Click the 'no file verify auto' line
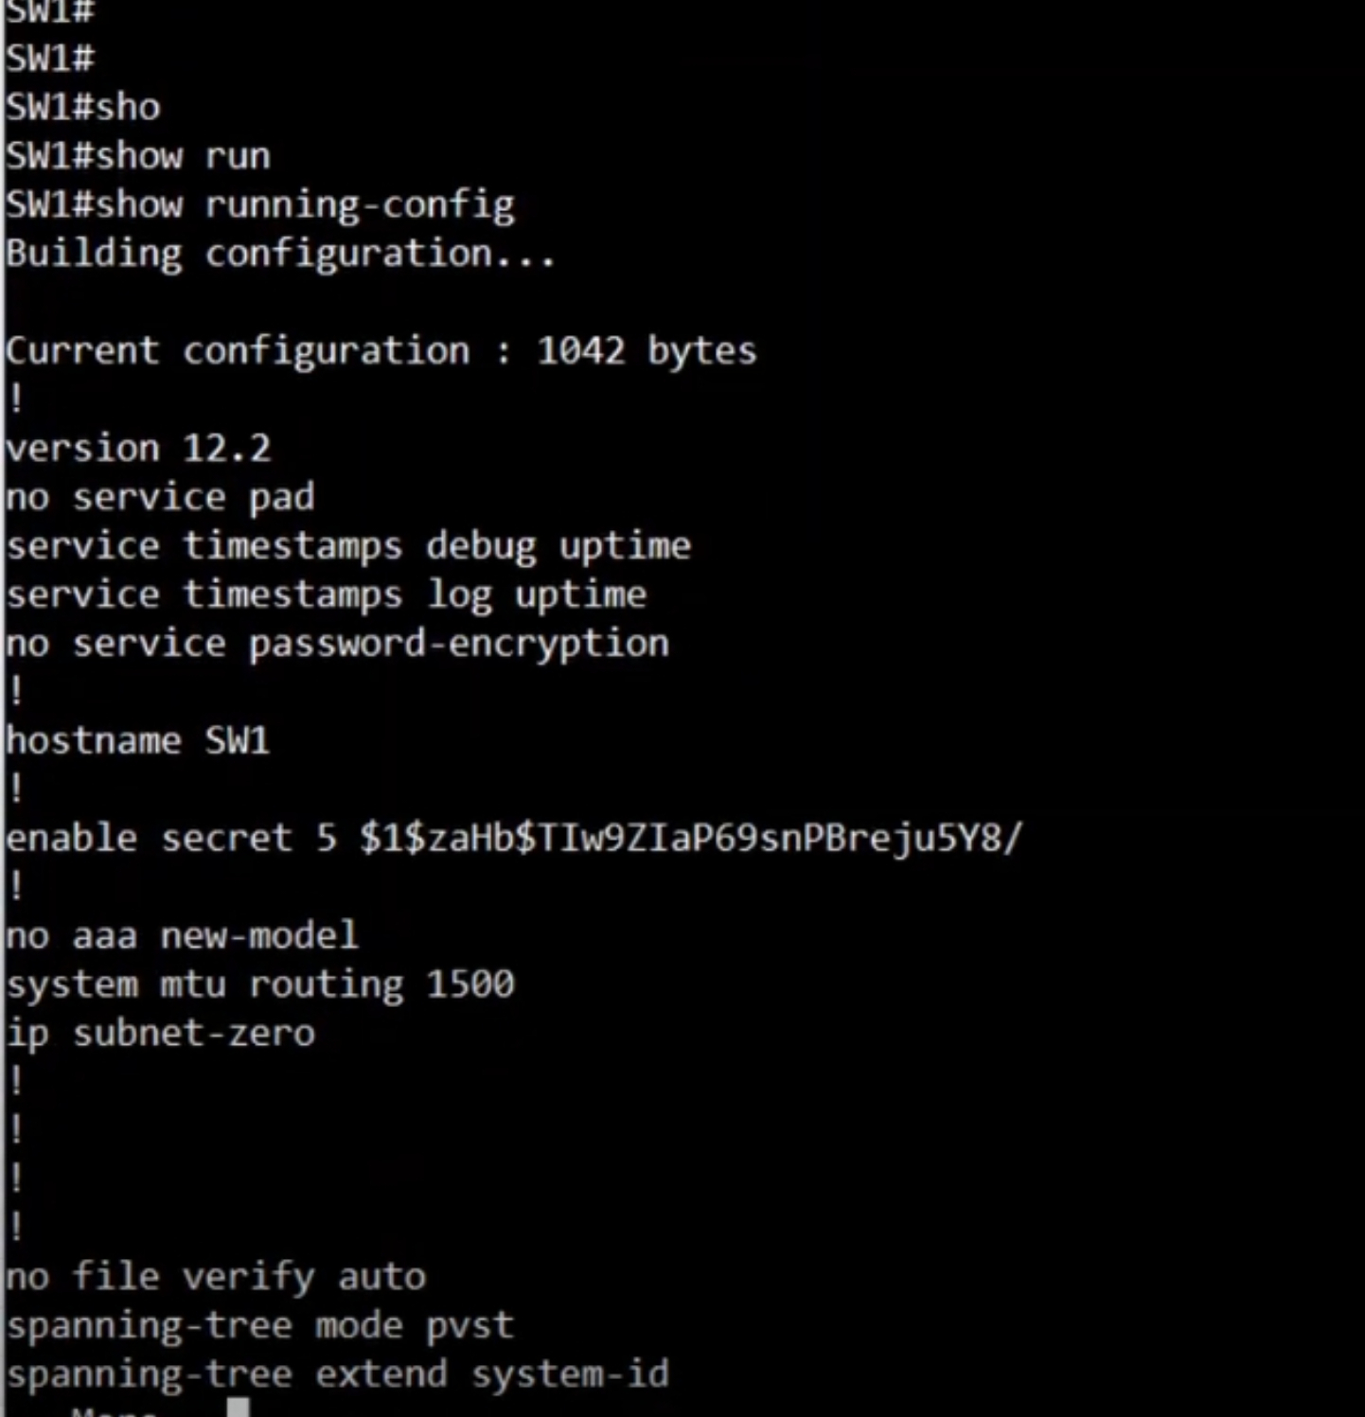The width and height of the screenshot is (1365, 1417). (216, 1277)
